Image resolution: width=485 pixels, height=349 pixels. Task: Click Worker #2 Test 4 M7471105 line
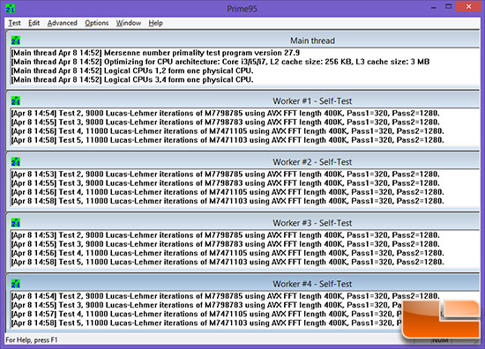(228, 192)
